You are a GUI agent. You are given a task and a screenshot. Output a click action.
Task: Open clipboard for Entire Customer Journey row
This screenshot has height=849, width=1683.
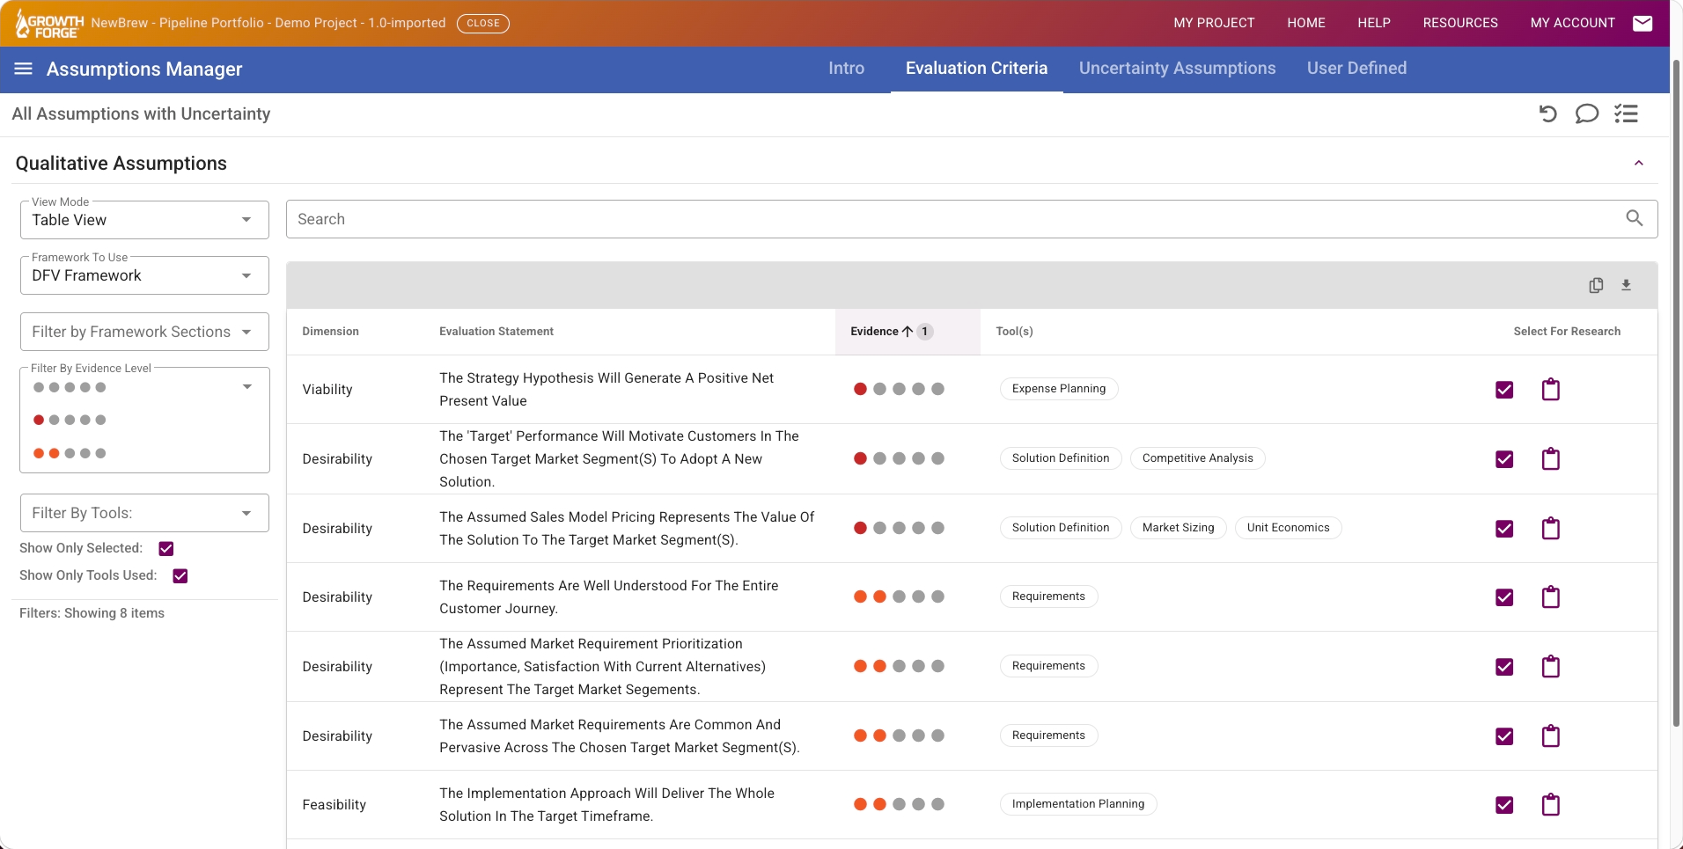[1551, 596]
